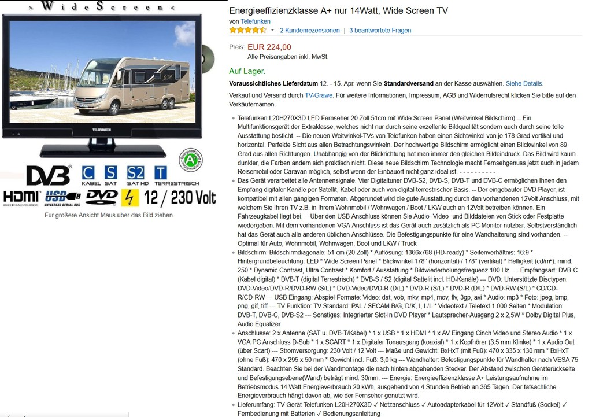This screenshot has width=592, height=417.
Task: Click the blue C Kabel icon
Action: click(88, 173)
